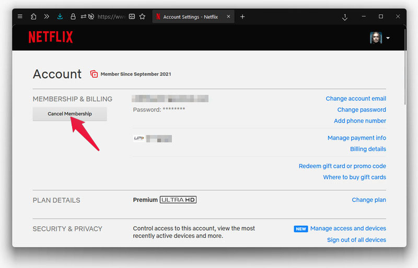Viewport: 418px width, 268px height.
Task: Click the Account page title
Action: (57, 74)
